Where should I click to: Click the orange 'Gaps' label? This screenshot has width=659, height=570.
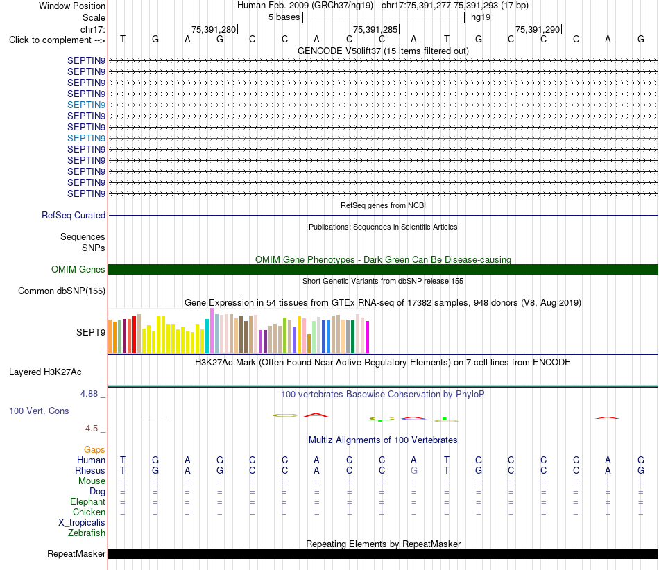[94, 450]
